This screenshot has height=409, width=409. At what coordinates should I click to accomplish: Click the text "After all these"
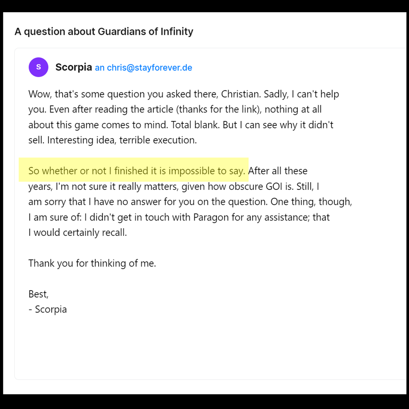pos(278,171)
